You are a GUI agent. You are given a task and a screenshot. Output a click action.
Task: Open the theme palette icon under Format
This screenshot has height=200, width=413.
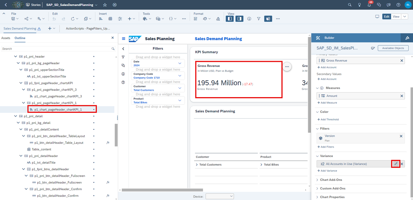[205, 19]
